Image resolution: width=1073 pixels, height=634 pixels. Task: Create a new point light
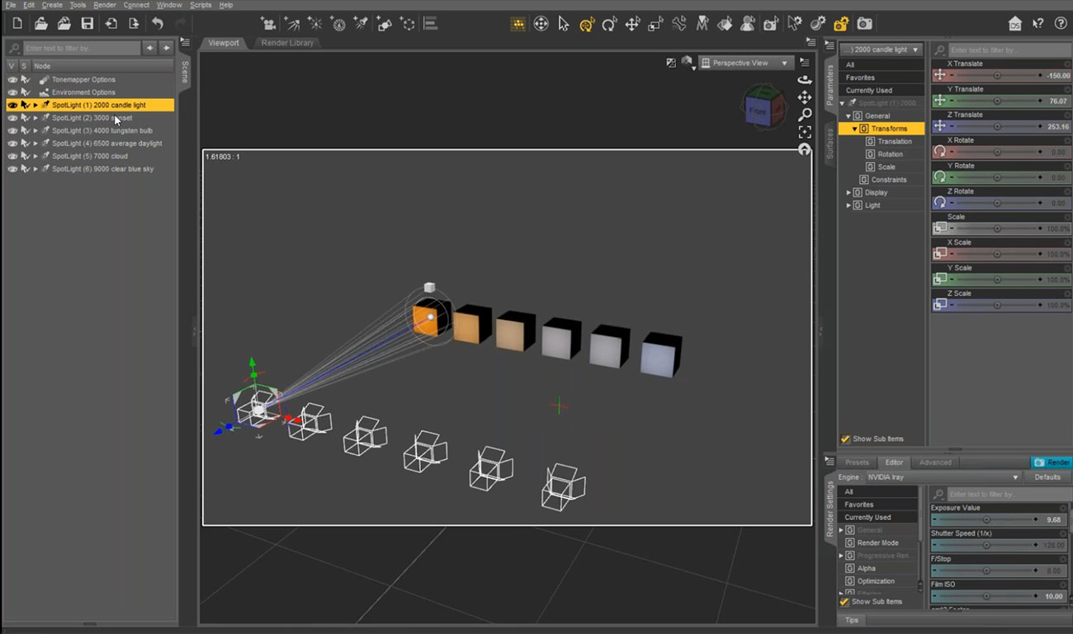[x=314, y=24]
